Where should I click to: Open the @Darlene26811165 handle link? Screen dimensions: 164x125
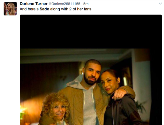coord(64,4)
